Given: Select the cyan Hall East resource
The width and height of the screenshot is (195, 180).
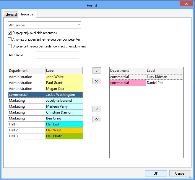Looking at the screenshot, I should point(64,124).
